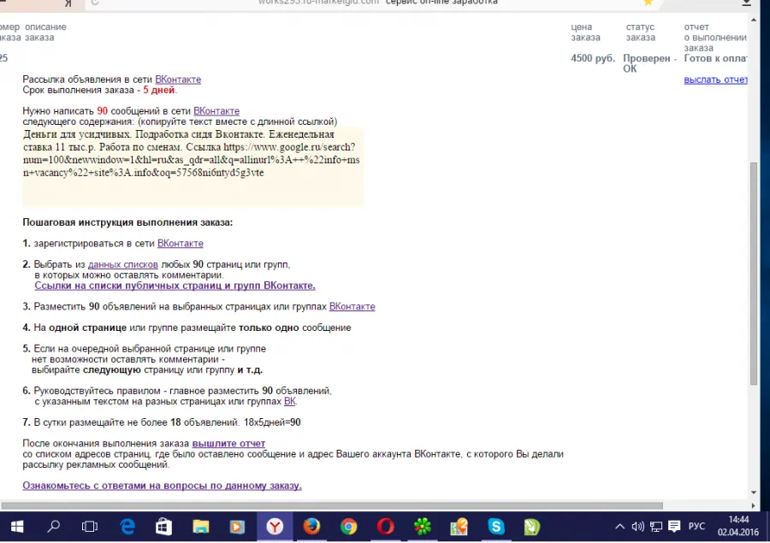Click the 'описание заказа' column header
Screen dimensions: 770x543
pyautogui.click(x=45, y=32)
